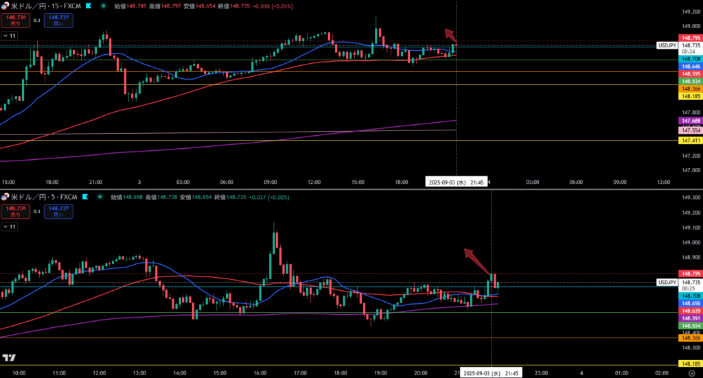Click the 高値 148.797 high value
This screenshot has width=703, height=378.
click(163, 6)
